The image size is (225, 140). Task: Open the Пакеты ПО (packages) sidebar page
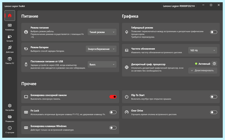coord(10,60)
